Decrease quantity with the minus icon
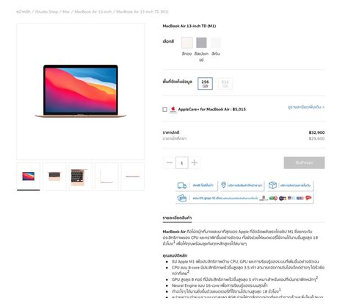 point(170,163)
